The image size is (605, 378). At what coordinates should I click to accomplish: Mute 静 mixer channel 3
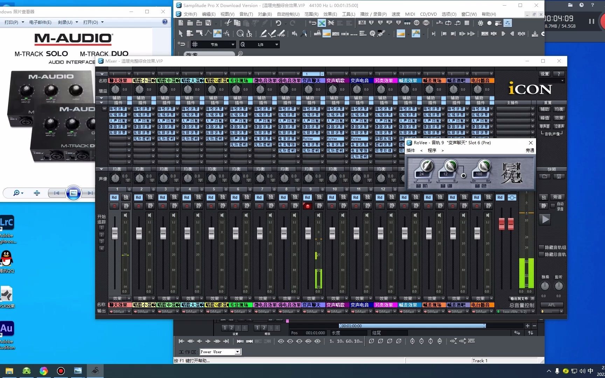[174, 206]
